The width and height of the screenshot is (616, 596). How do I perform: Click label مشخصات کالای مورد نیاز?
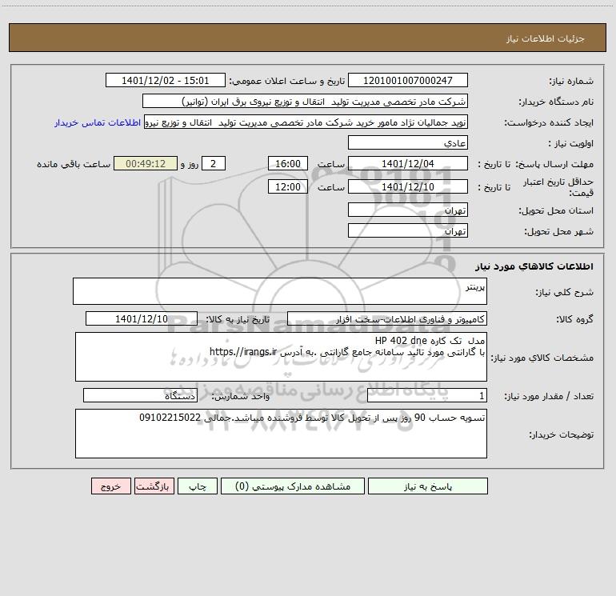click(x=542, y=358)
